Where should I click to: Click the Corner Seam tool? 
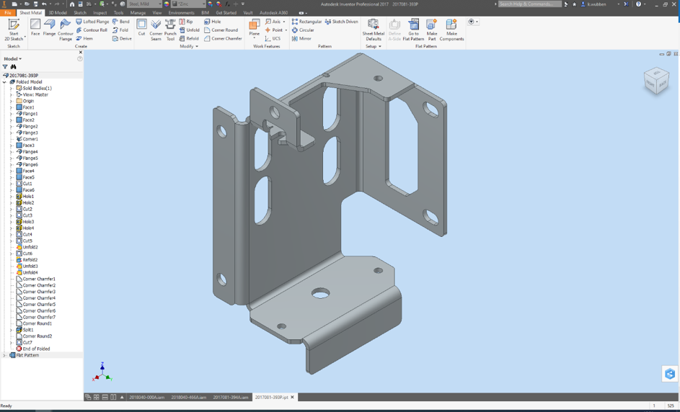pyautogui.click(x=156, y=29)
